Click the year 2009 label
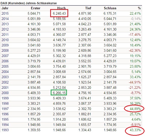This screenshot has height=139, width=145. pos(5,45)
